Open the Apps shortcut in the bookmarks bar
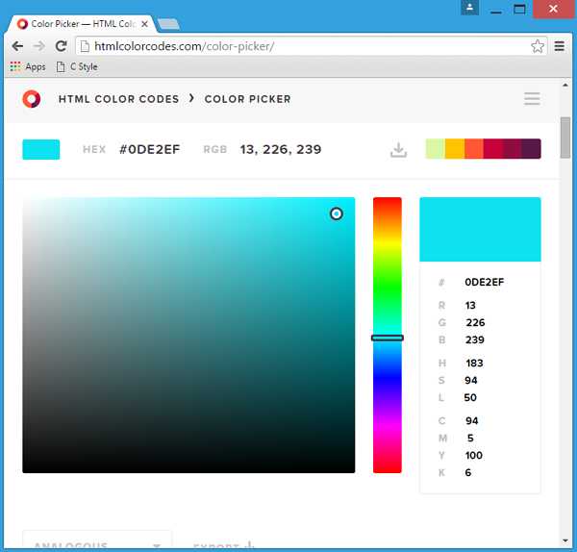This screenshot has width=577, height=552. pos(28,67)
